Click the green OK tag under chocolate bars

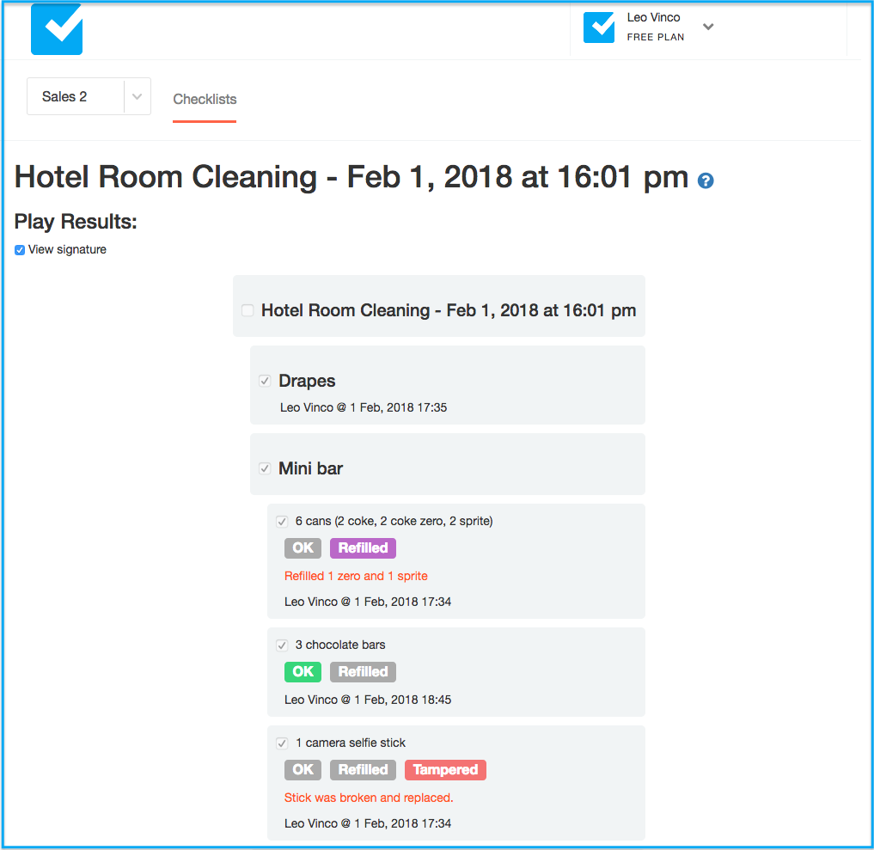coord(303,671)
